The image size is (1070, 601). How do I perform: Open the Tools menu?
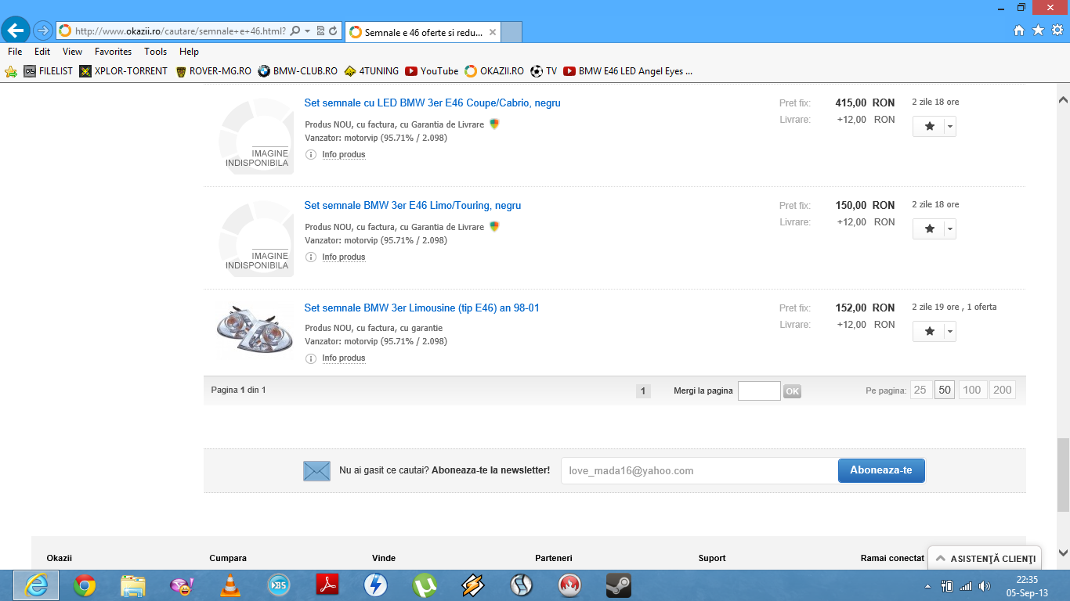pyautogui.click(x=156, y=52)
